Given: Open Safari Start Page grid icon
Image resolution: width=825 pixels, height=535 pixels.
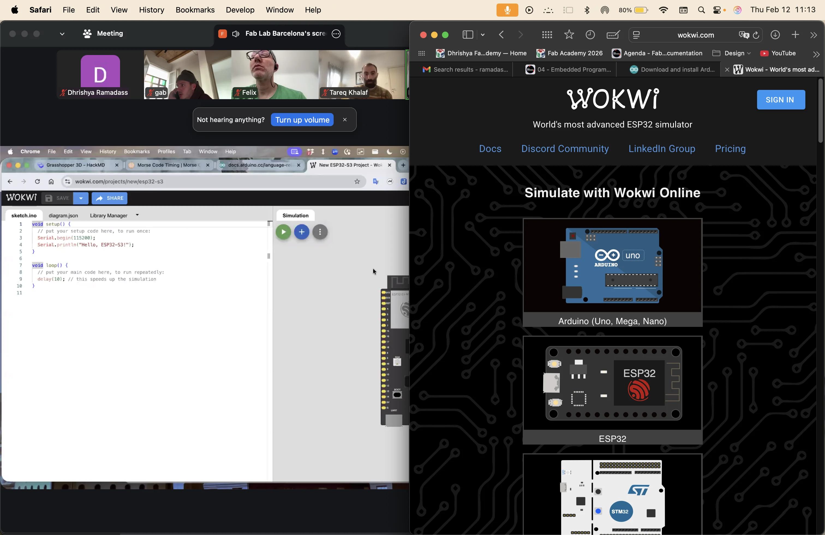Looking at the screenshot, I should 547,35.
